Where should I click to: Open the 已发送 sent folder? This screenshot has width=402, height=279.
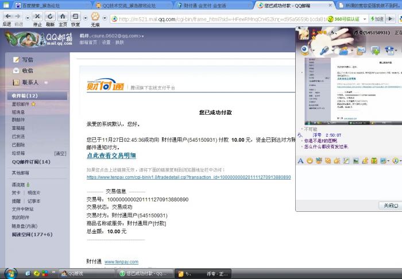click(x=18, y=136)
